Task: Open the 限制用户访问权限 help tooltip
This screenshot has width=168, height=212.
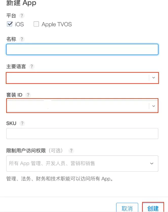Action: 71,151
